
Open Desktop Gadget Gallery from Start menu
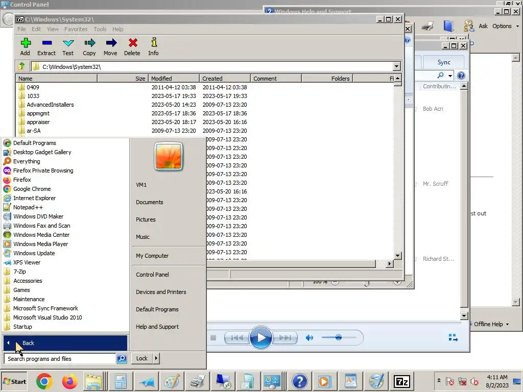coord(42,152)
